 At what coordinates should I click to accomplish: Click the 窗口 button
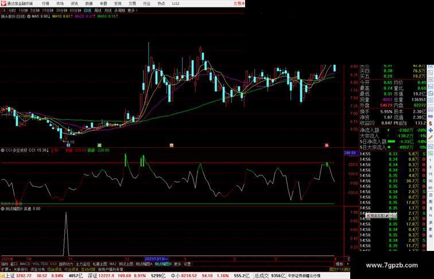14,264
